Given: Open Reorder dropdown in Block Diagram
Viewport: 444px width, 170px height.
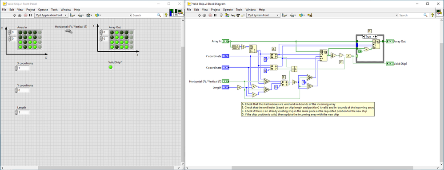Looking at the screenshot, I should 301,15.
